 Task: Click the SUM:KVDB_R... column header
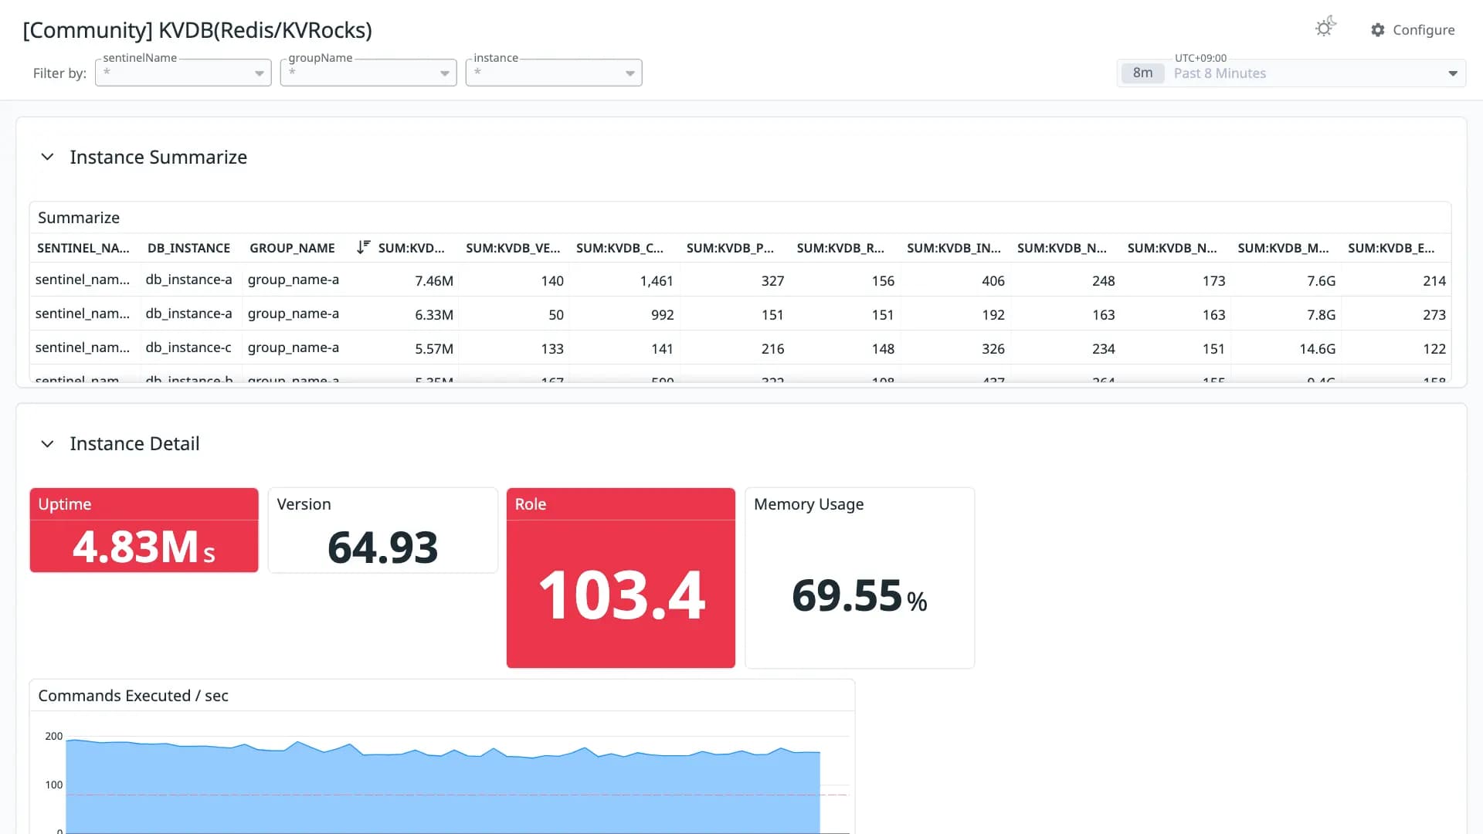point(840,248)
